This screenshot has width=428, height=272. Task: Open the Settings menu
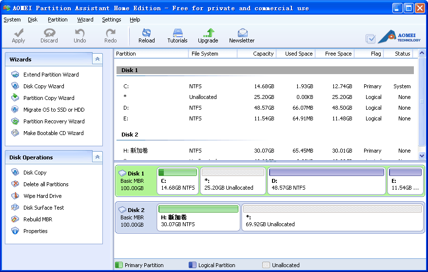tap(111, 19)
